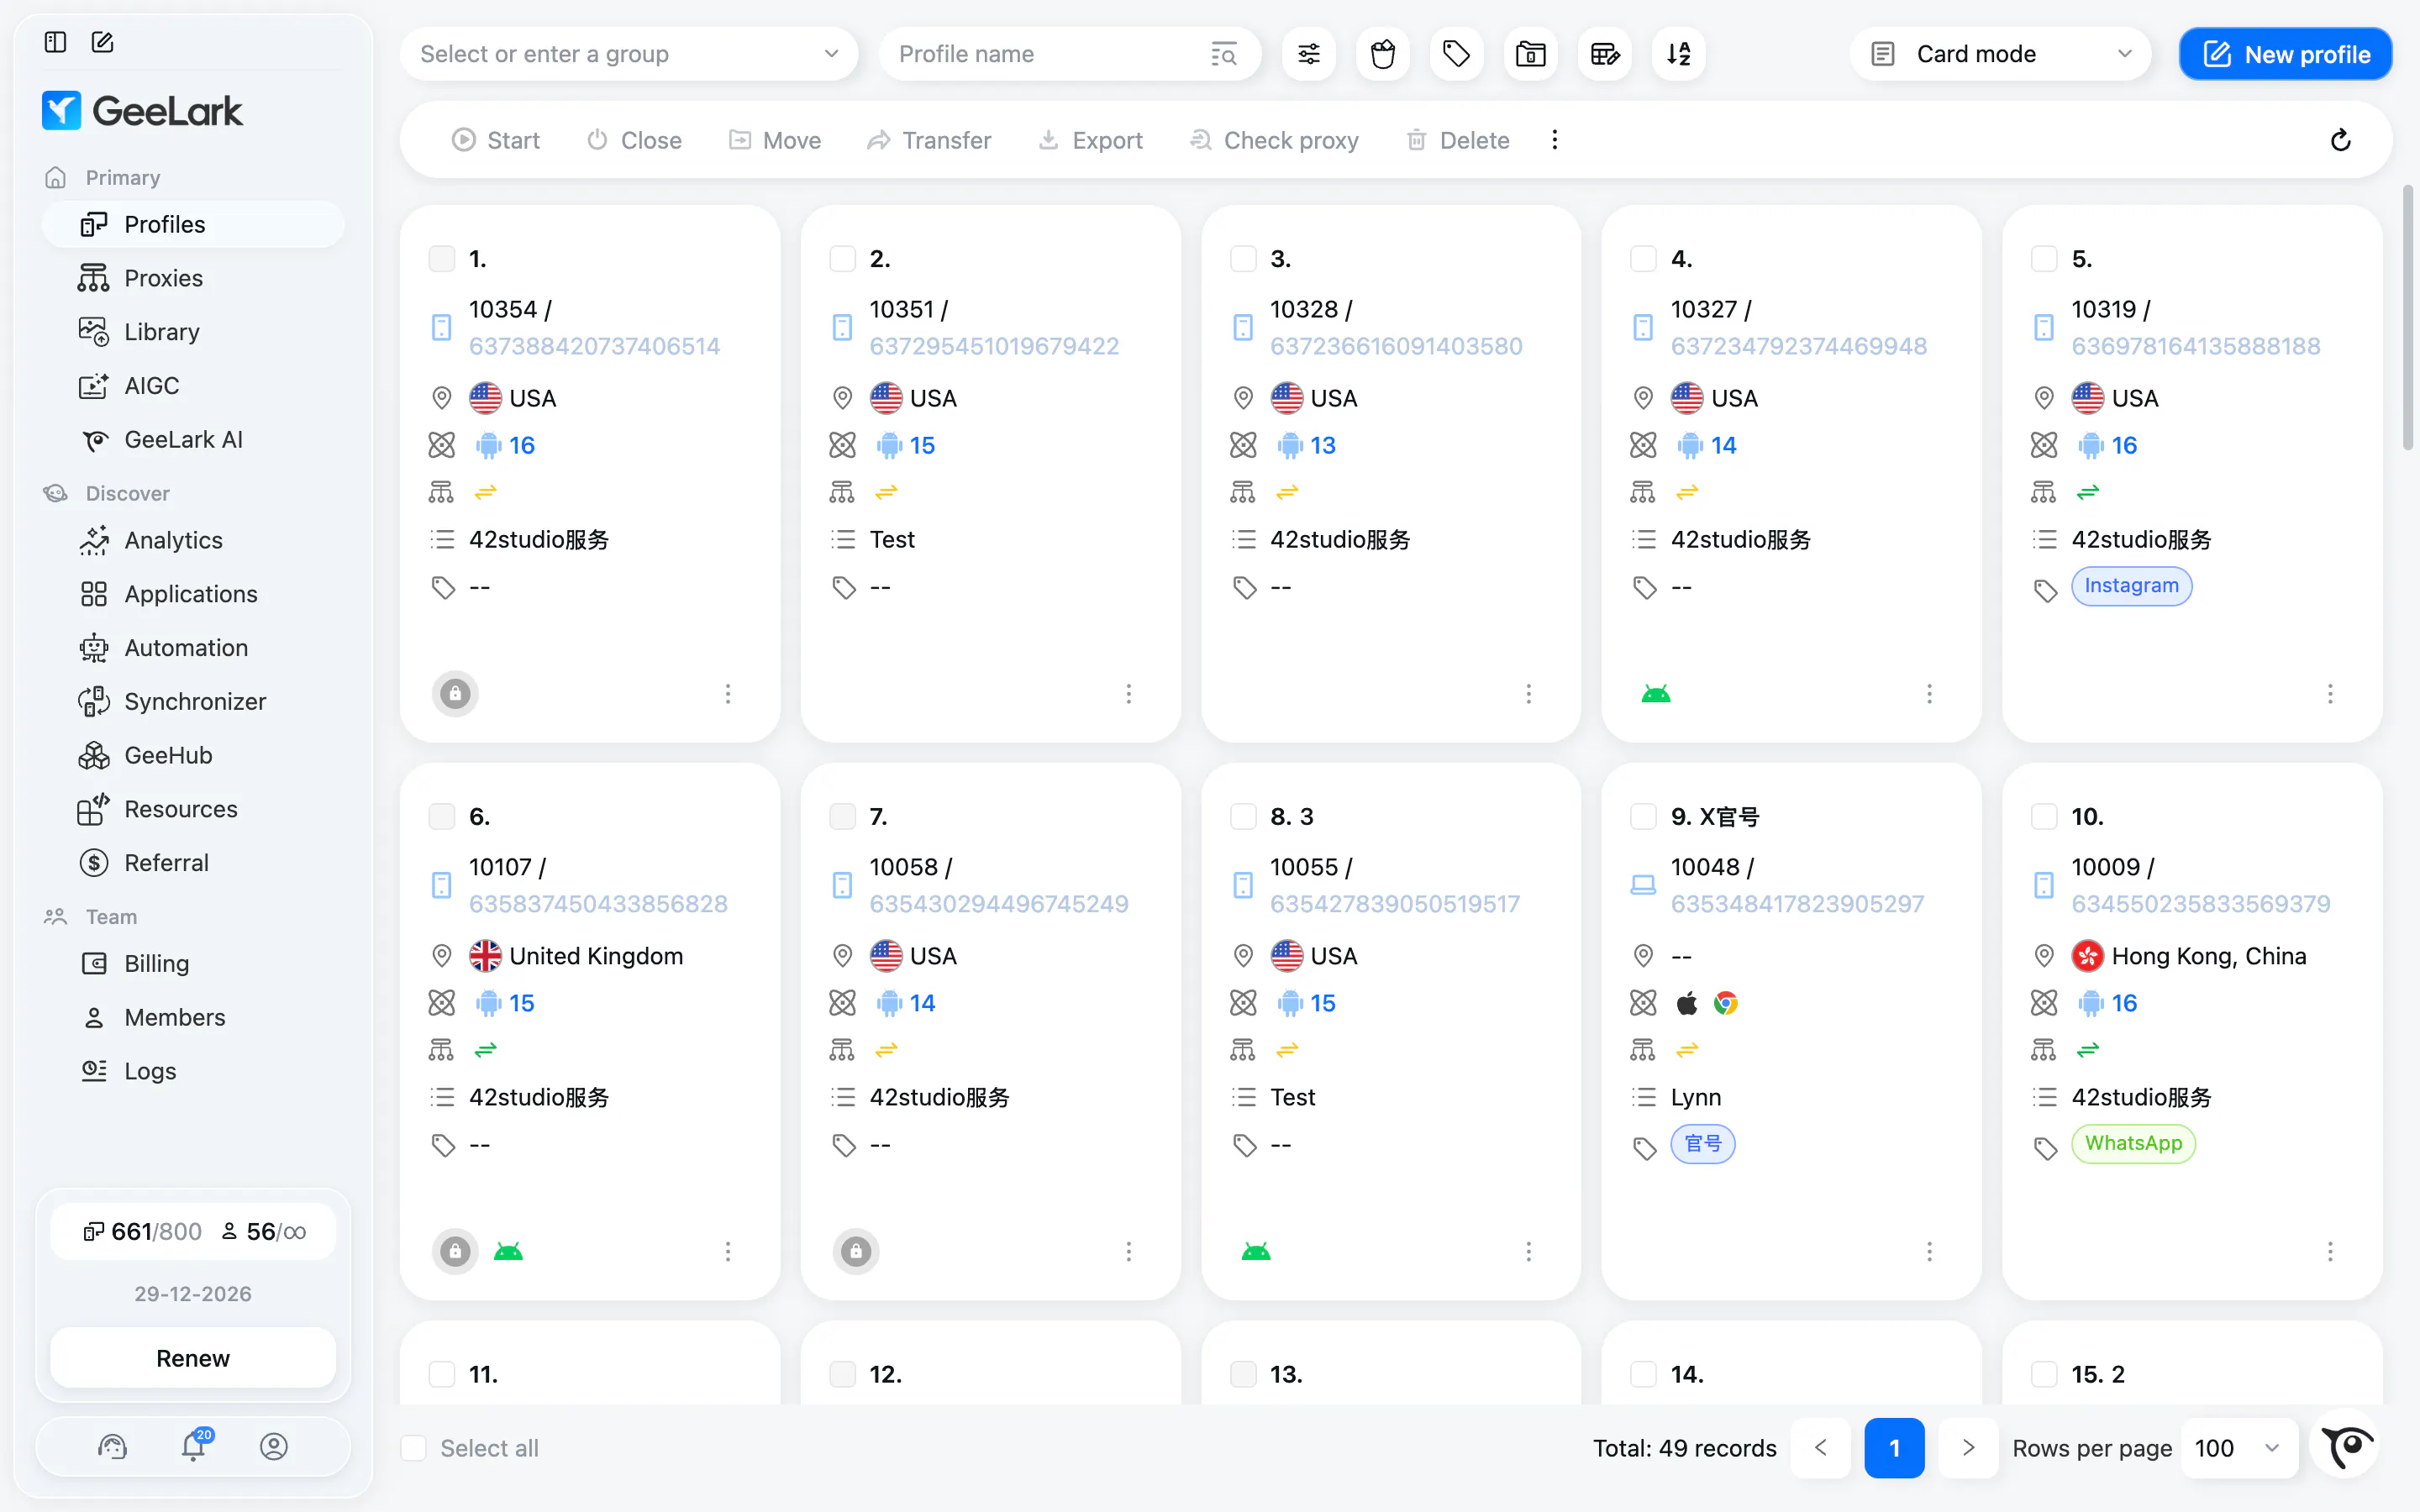Open the three-dot menu on card 1
This screenshot has width=2420, height=1512.
728,694
